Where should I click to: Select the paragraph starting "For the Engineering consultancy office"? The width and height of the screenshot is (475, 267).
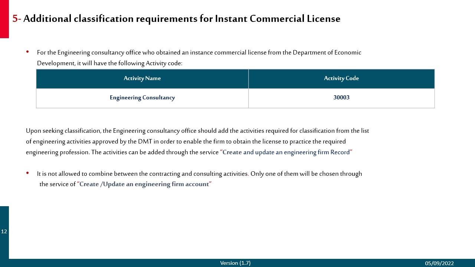[x=199, y=53]
